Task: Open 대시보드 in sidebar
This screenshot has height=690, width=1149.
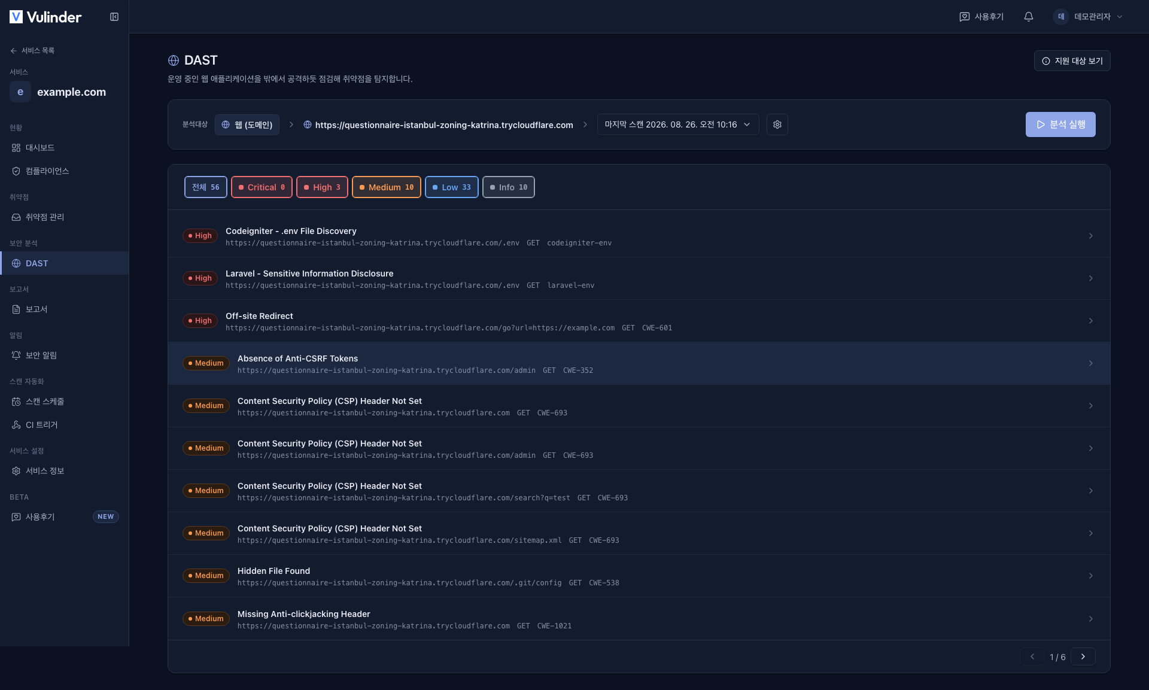Action: click(65, 148)
